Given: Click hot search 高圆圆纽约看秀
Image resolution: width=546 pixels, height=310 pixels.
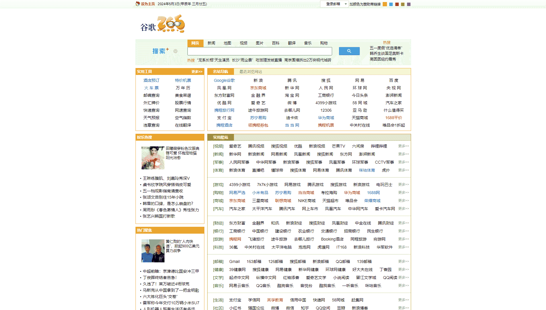Looking at the screenshot, I should click(383, 59).
